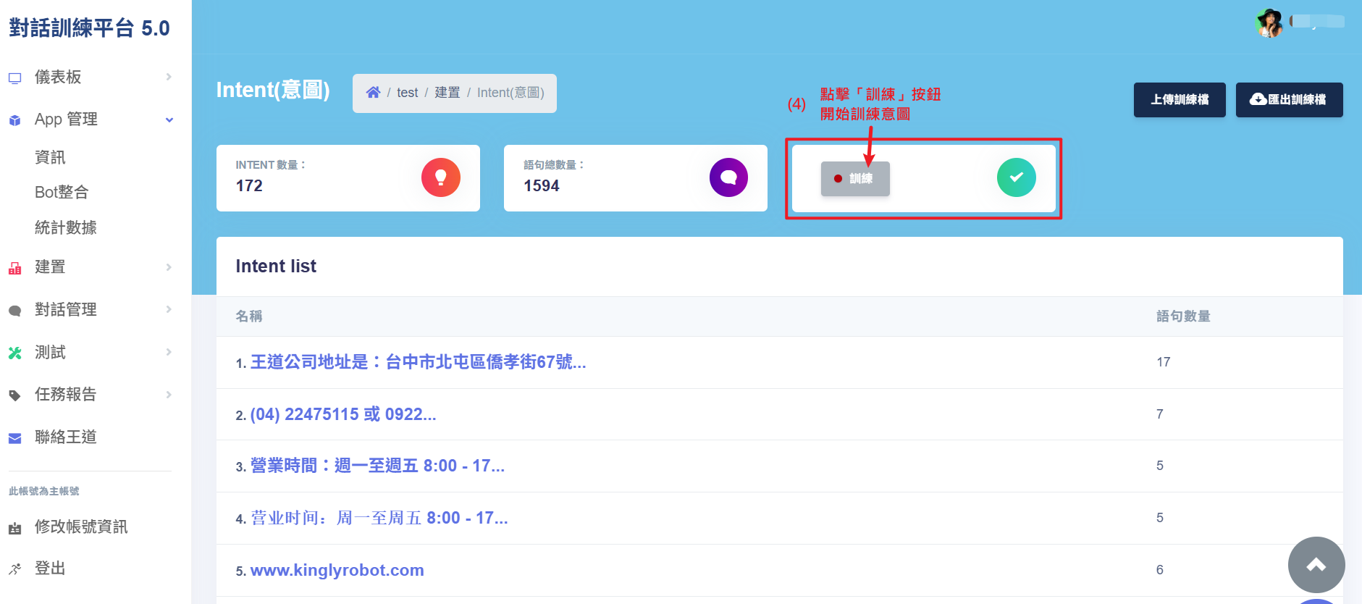Click the home icon in breadcrumb

[x=373, y=93]
